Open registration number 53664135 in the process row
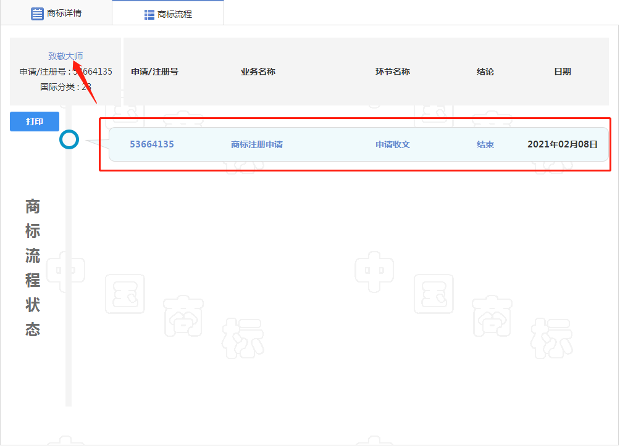The width and height of the screenshot is (620, 446). click(152, 144)
